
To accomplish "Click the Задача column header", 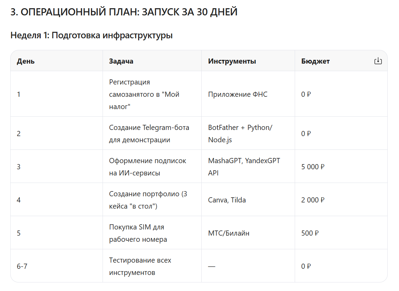I will (121, 61).
